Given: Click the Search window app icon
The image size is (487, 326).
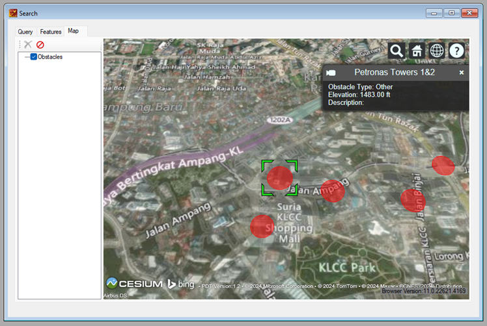Looking at the screenshot, I should (x=13, y=13).
